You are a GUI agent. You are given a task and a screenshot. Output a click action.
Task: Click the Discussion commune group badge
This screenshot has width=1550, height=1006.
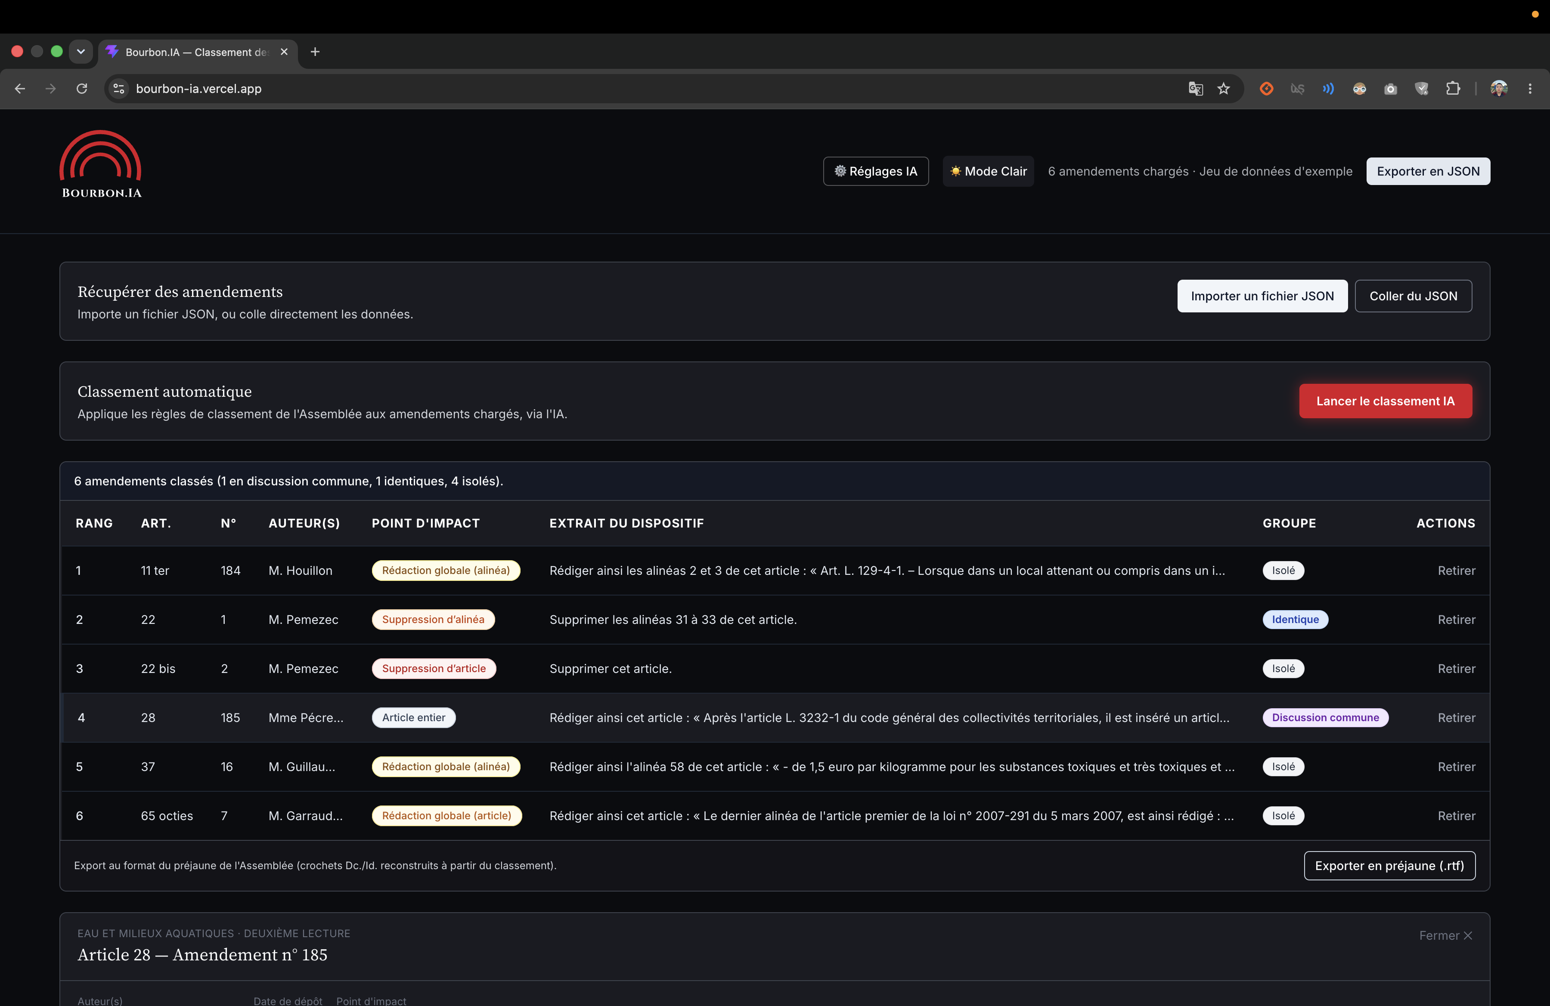(1325, 718)
